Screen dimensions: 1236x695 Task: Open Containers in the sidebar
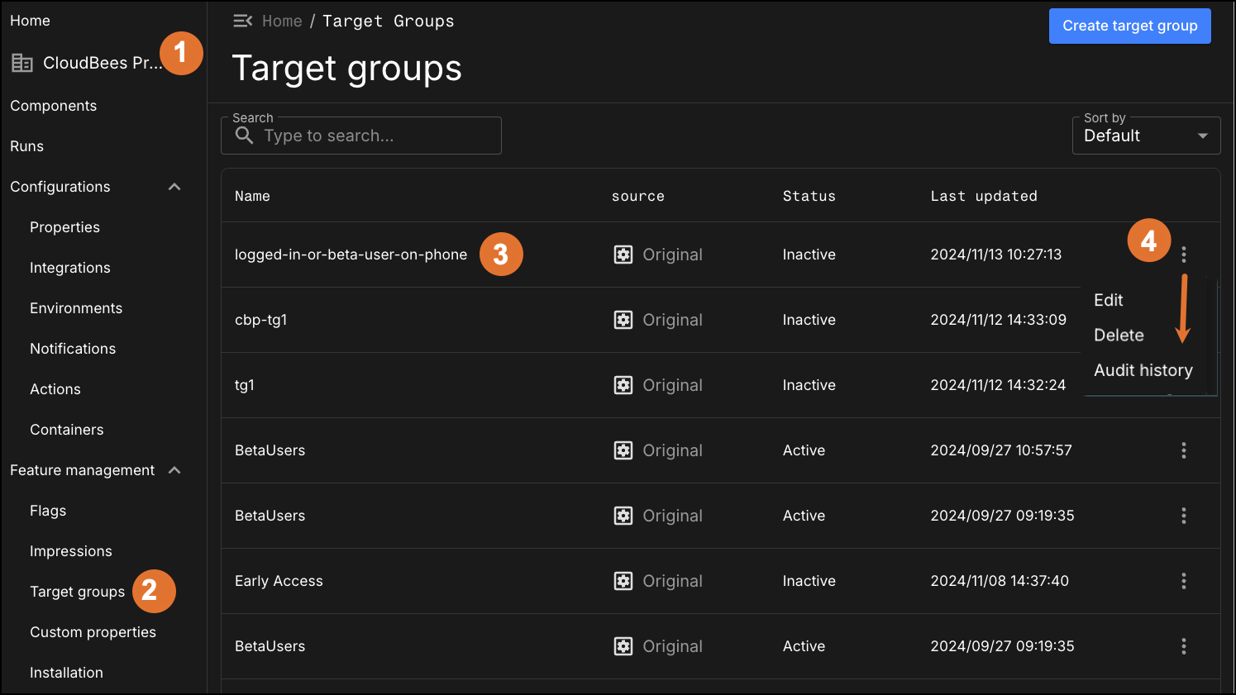pyautogui.click(x=67, y=430)
